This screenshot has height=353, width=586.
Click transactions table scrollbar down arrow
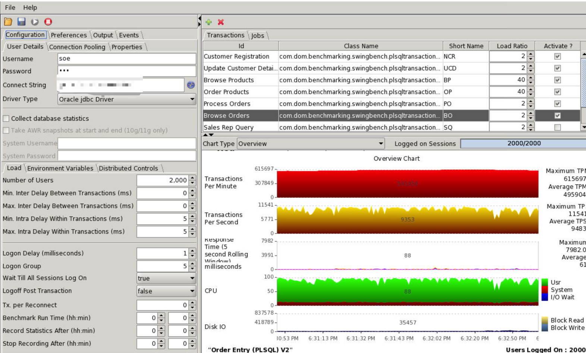[584, 127]
